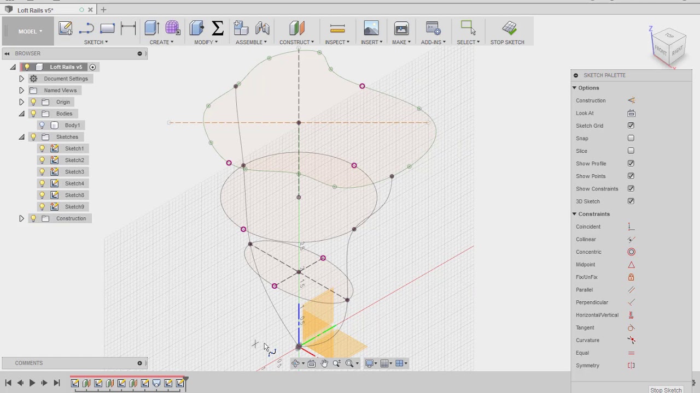Image resolution: width=700 pixels, height=393 pixels.
Task: Enable the Slice checkbox
Action: [631, 151]
